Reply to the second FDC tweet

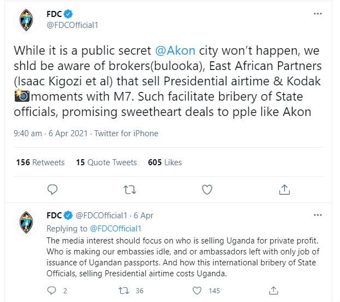coord(51,291)
